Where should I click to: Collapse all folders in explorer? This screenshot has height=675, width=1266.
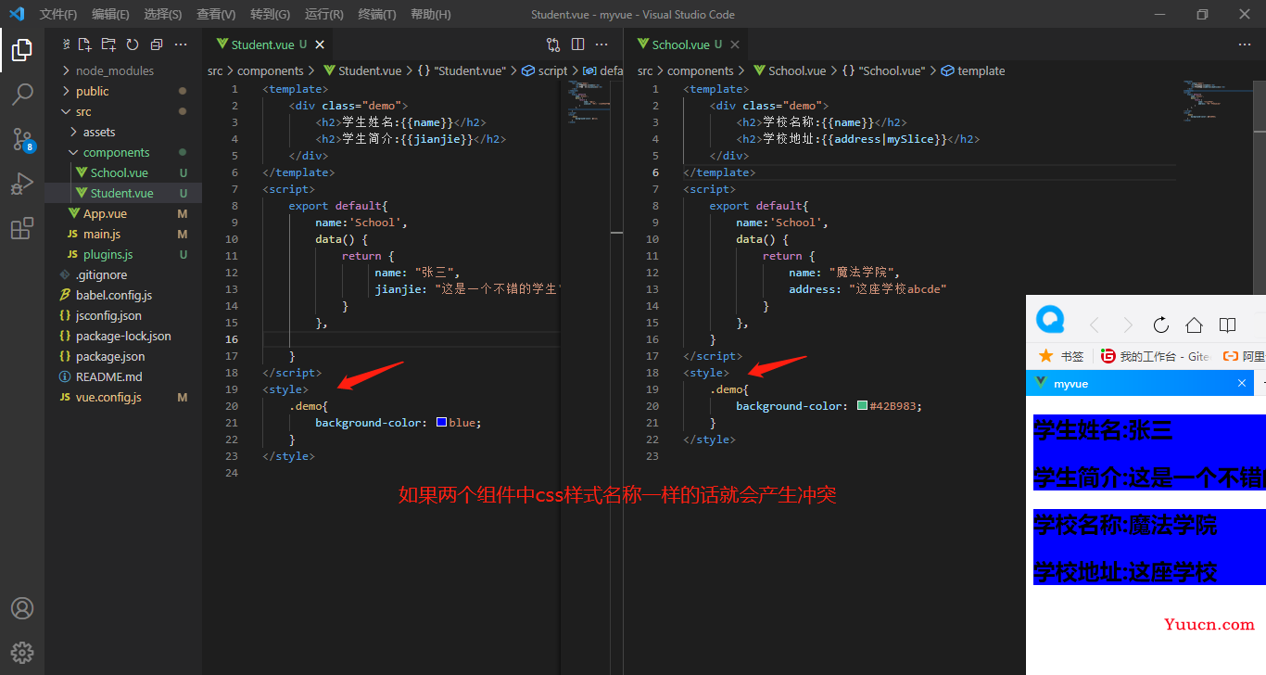(156, 45)
